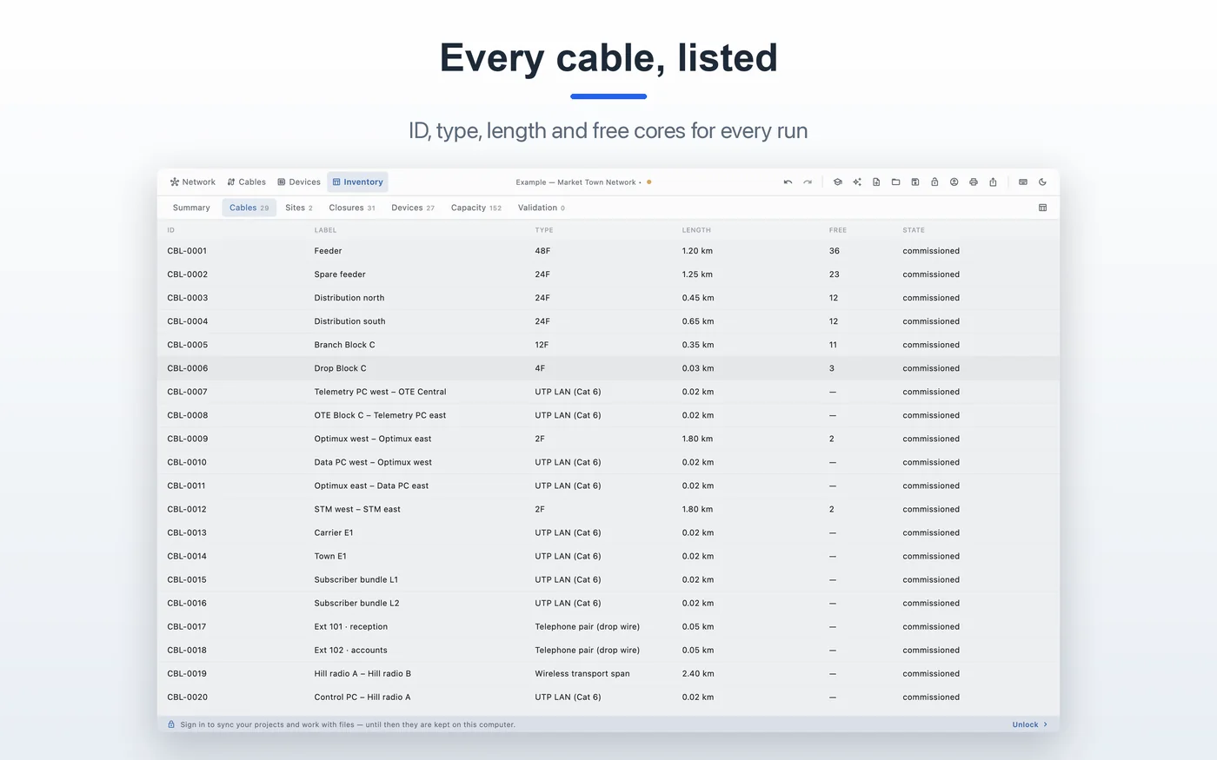Open the user account icon
Image resolution: width=1217 pixels, height=760 pixels.
[954, 182]
